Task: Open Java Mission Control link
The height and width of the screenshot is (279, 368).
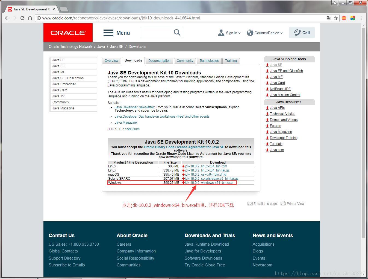Action: coord(285,95)
